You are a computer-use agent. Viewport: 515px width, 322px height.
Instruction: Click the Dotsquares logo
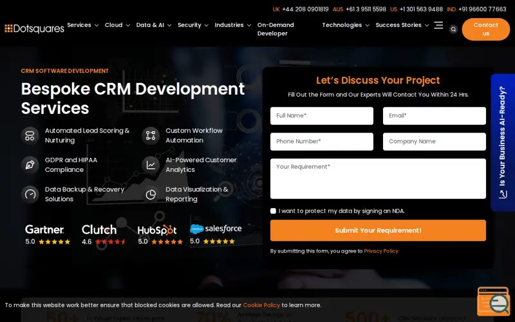click(x=35, y=28)
